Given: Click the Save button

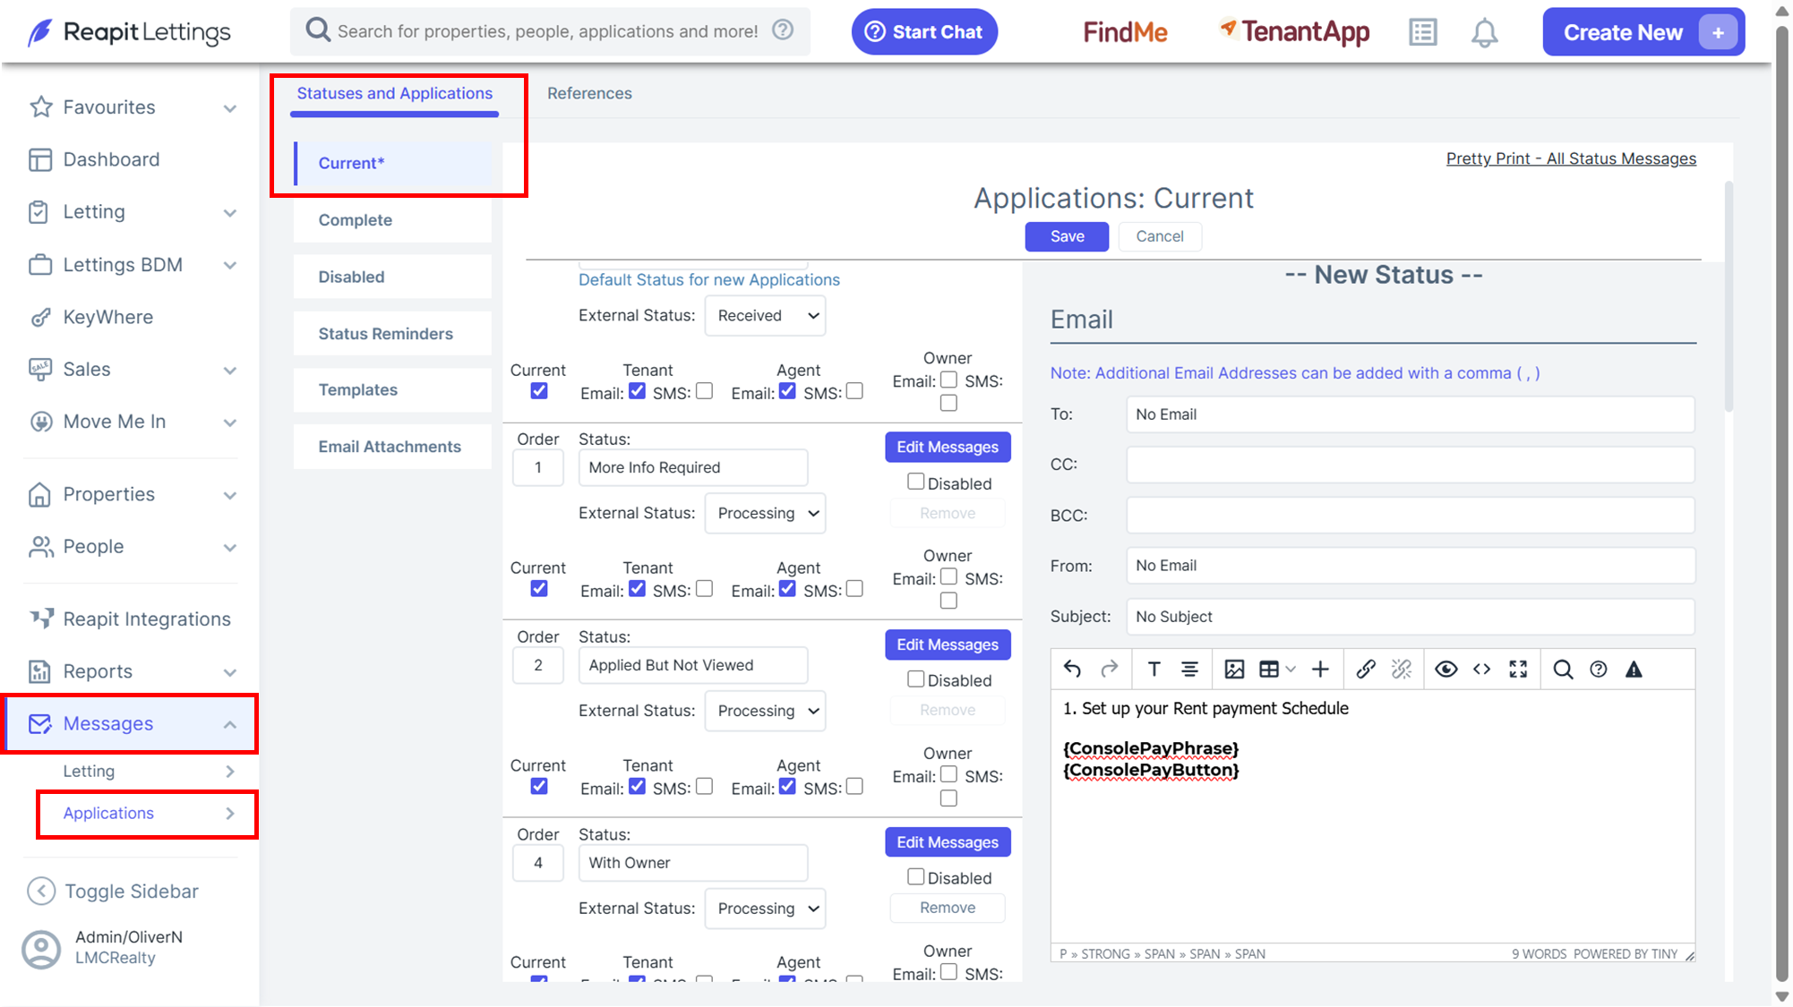Looking at the screenshot, I should 1067,236.
